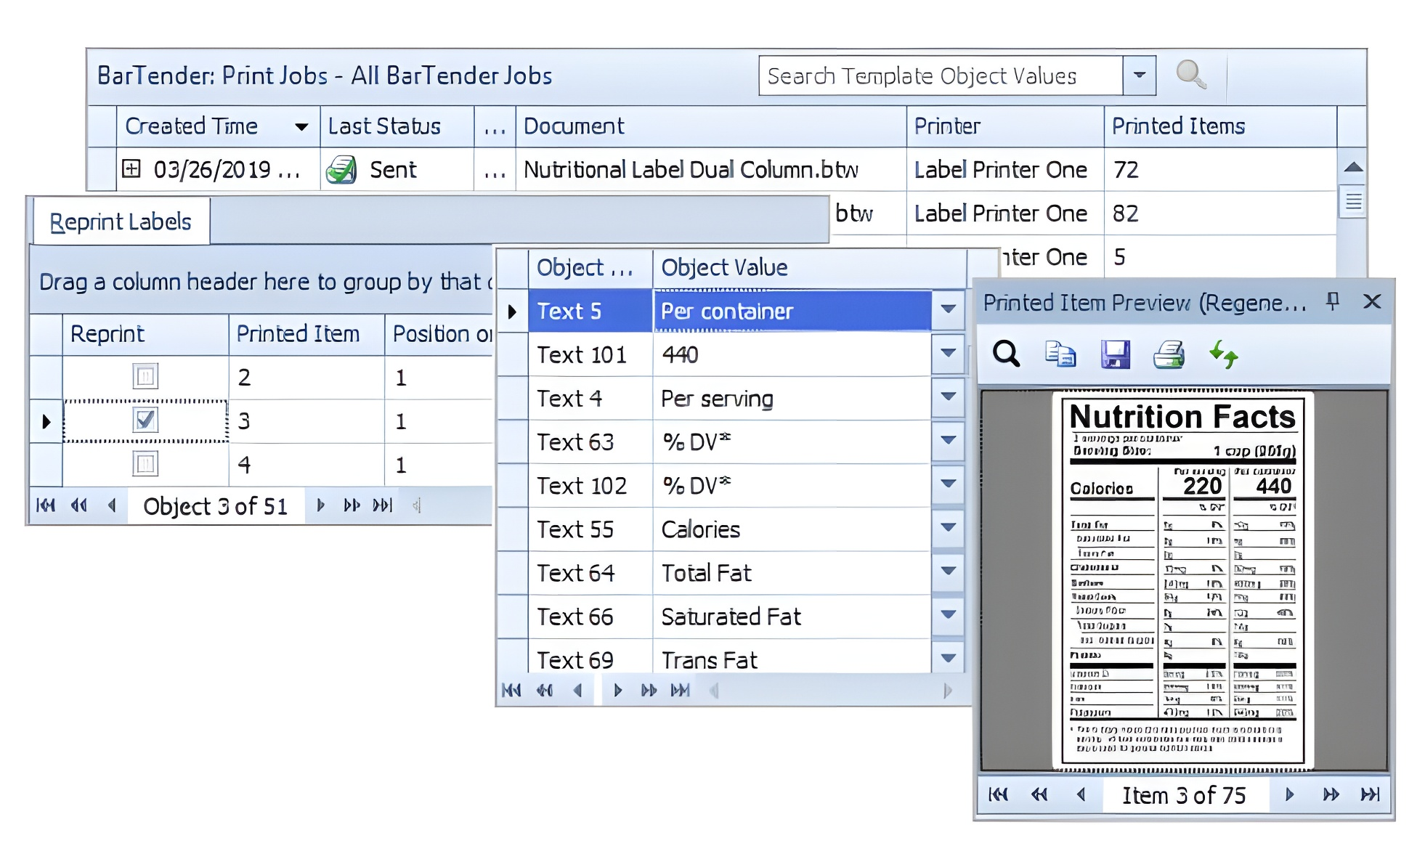Click the green regenerate arrows icon
This screenshot has height=854, width=1425.
(1224, 354)
